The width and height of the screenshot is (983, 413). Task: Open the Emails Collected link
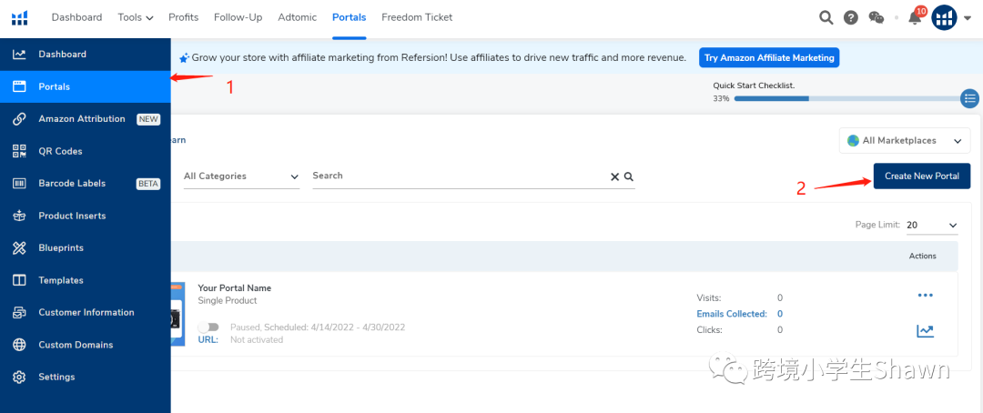coord(732,314)
